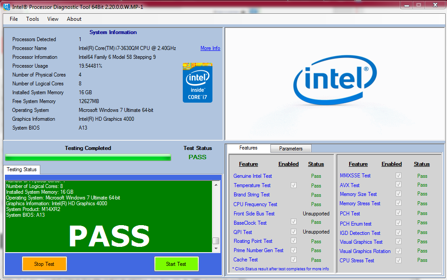Toggle the Temperature Test checkbox
The height and width of the screenshot is (280, 447).
[x=293, y=185]
